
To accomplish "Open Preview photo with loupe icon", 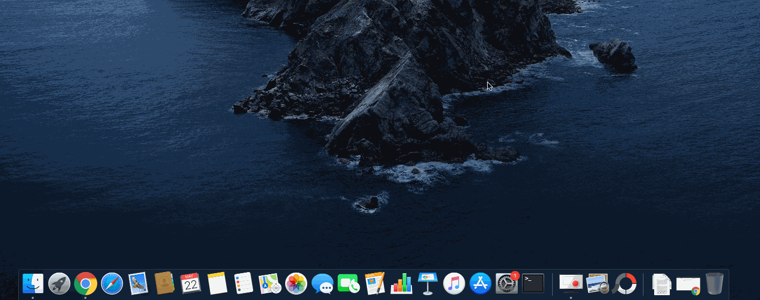I will 597,283.
